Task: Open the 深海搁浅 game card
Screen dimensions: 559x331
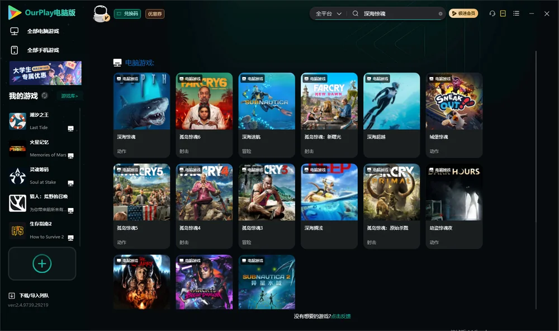Action: pos(329,206)
